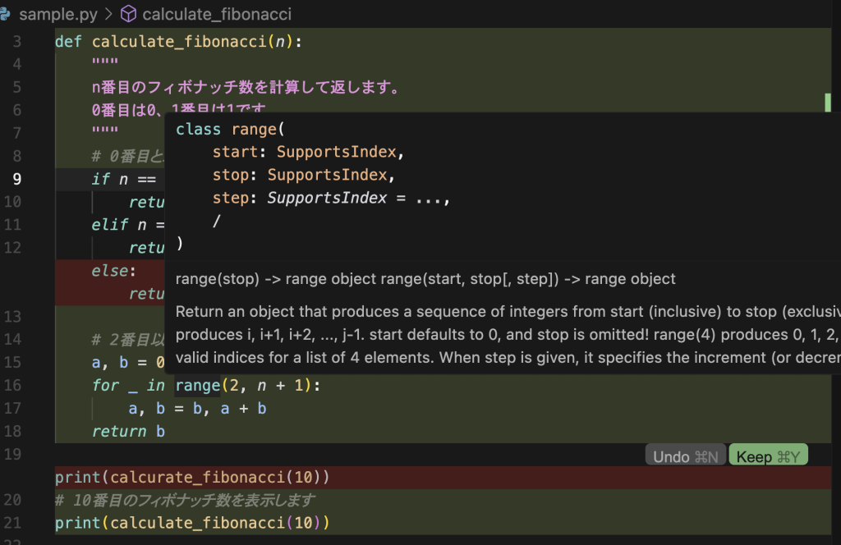Click the breadcrumb chevron after sample.py
Viewport: 841px width, 545px height.
[x=107, y=14]
